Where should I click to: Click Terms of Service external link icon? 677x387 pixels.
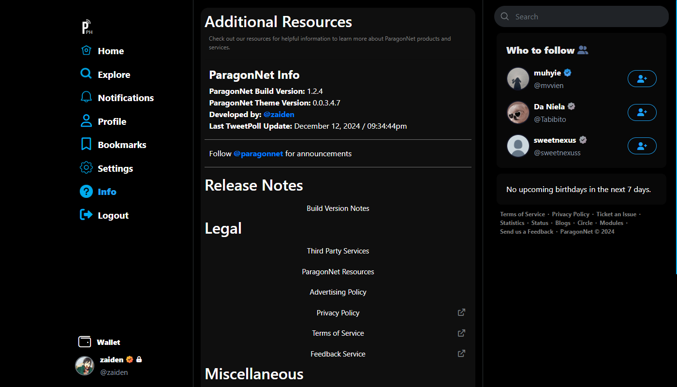[461, 333]
